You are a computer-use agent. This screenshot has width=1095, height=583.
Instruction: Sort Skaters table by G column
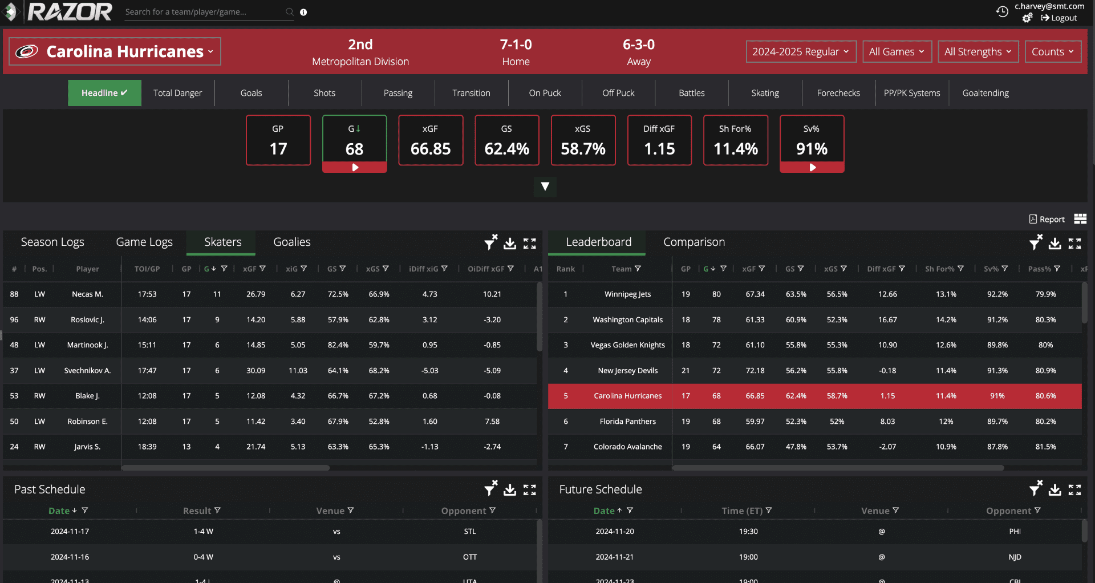(209, 269)
